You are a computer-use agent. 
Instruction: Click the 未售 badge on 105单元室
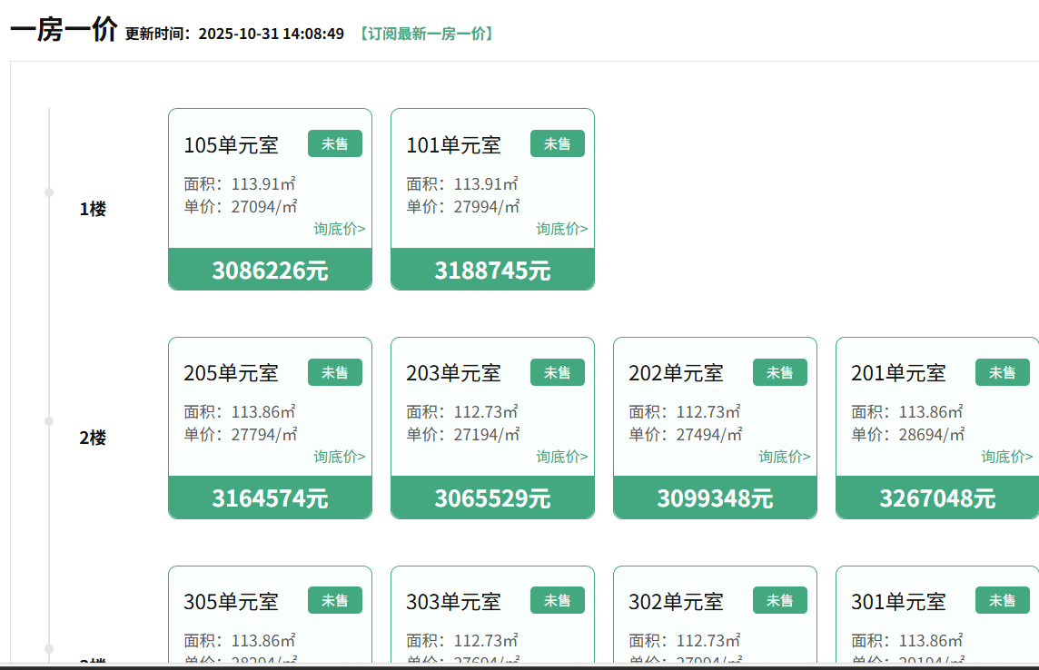pos(334,143)
